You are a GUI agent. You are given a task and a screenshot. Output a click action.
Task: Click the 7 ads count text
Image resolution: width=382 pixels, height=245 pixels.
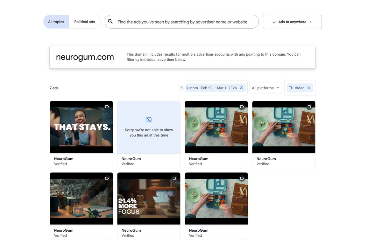pos(54,88)
